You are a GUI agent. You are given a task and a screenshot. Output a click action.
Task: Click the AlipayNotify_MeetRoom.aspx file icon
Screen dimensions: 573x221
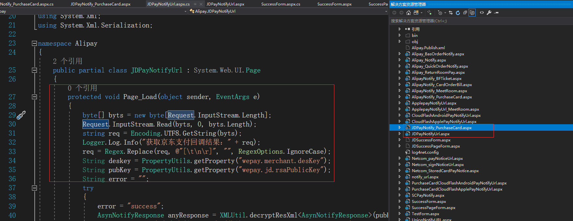(408, 91)
